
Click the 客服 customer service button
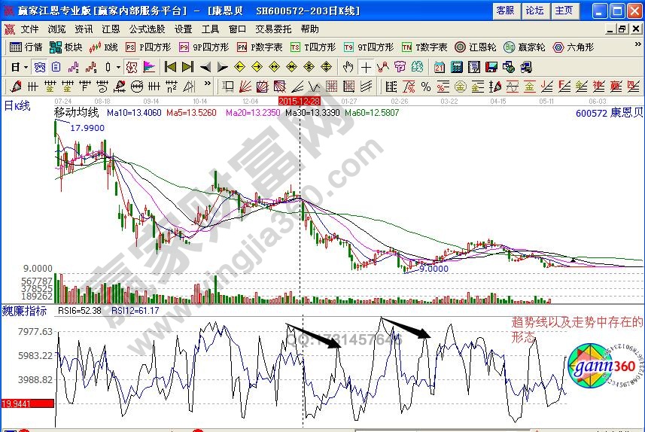click(505, 11)
